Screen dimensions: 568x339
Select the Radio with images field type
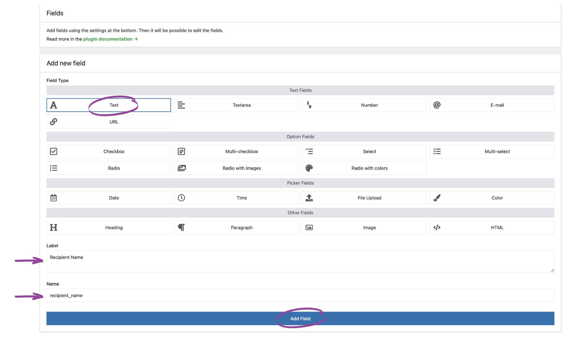pos(236,168)
